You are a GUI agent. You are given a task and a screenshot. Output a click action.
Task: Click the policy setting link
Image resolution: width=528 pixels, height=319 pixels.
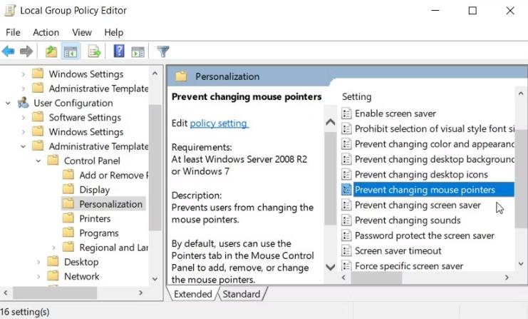click(x=218, y=123)
